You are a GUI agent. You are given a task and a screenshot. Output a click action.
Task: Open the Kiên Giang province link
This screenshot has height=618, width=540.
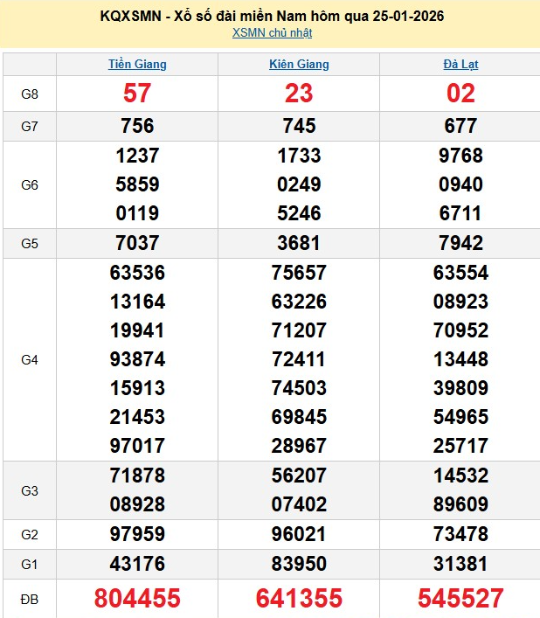click(x=299, y=64)
